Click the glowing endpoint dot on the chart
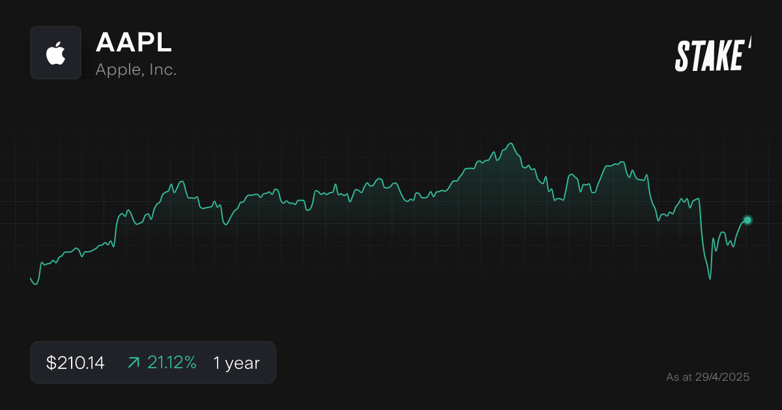This screenshot has width=782, height=410. [x=747, y=220]
